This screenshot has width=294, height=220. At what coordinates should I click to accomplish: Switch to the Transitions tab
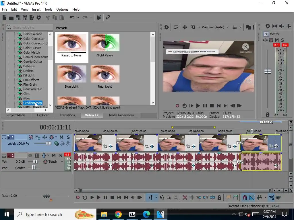(67, 115)
